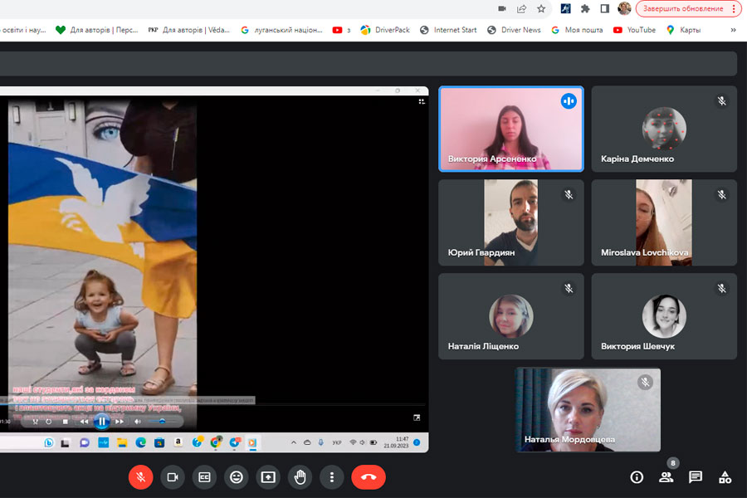Screen dimensions: 747x498
Task: Select Виктория Арсененко's video tile
Action: 511,129
